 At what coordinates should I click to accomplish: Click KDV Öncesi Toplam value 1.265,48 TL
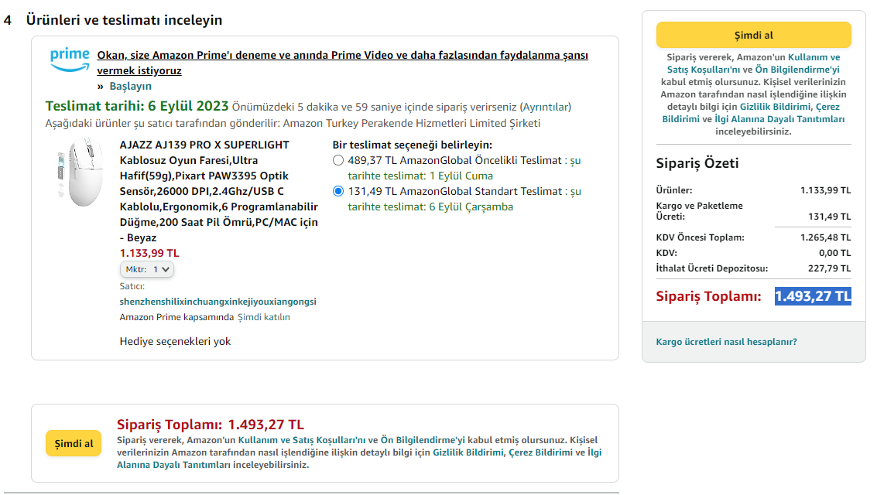(826, 237)
